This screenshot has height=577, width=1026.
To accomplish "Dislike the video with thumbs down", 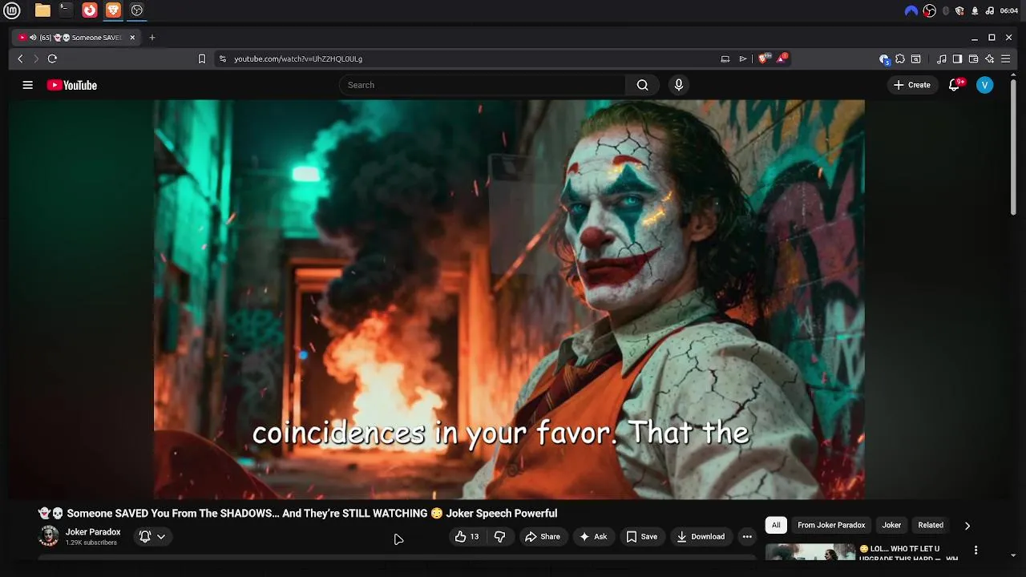I will [499, 537].
